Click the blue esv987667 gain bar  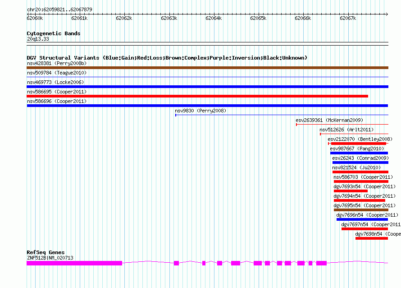click(359, 153)
